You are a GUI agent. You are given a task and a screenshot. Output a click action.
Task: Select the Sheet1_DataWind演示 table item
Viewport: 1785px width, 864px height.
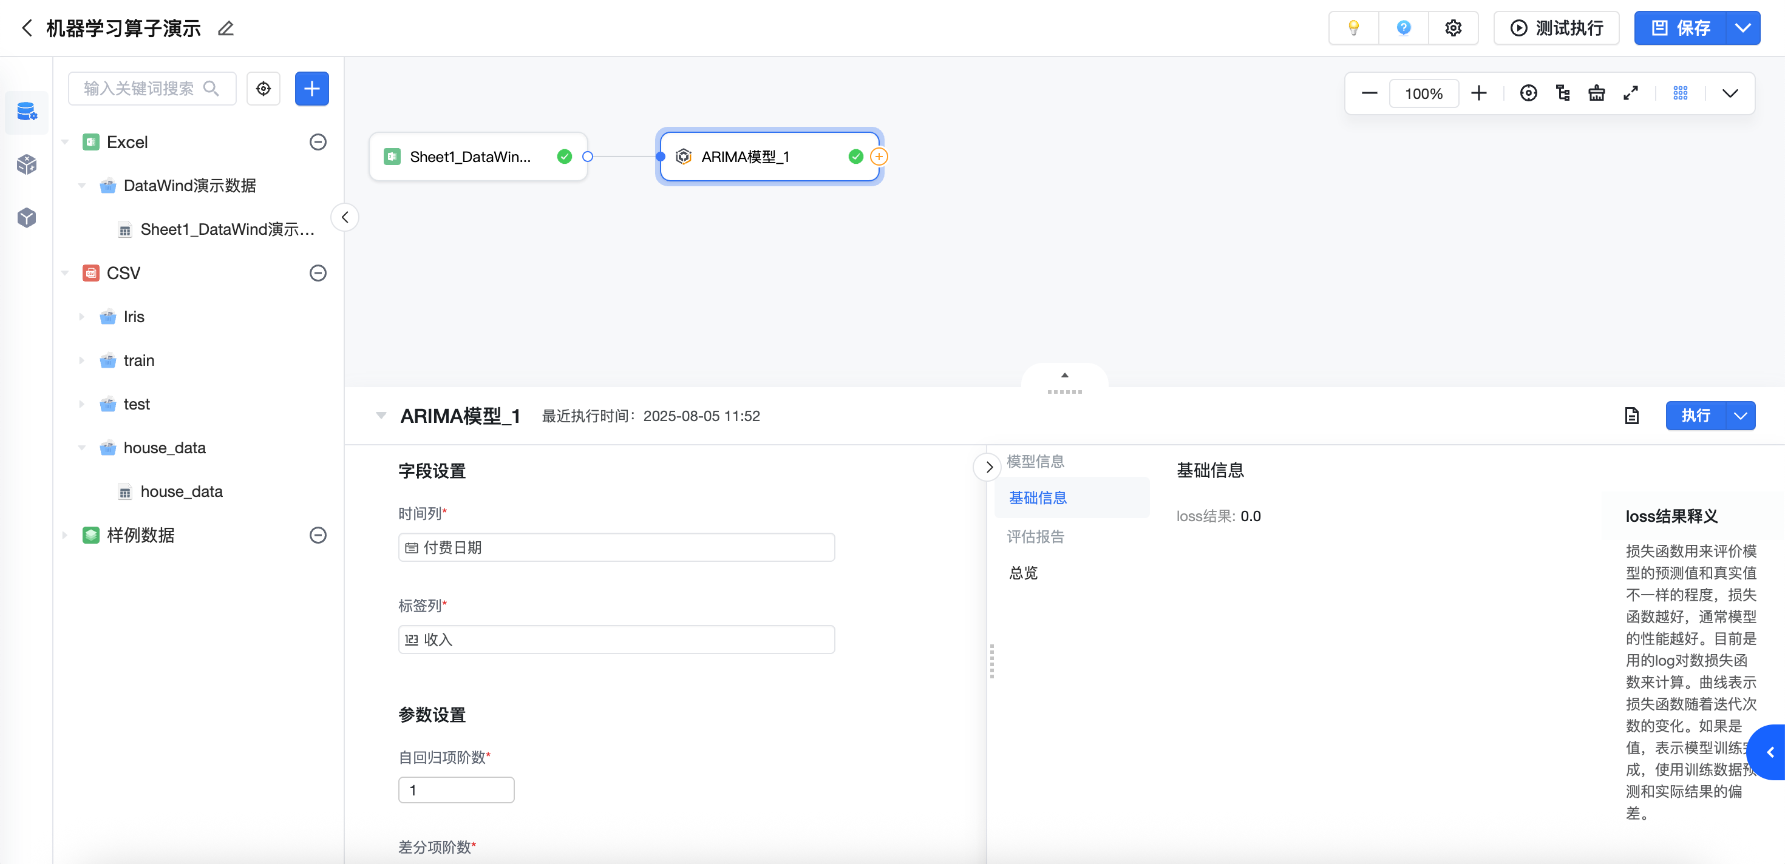click(216, 229)
